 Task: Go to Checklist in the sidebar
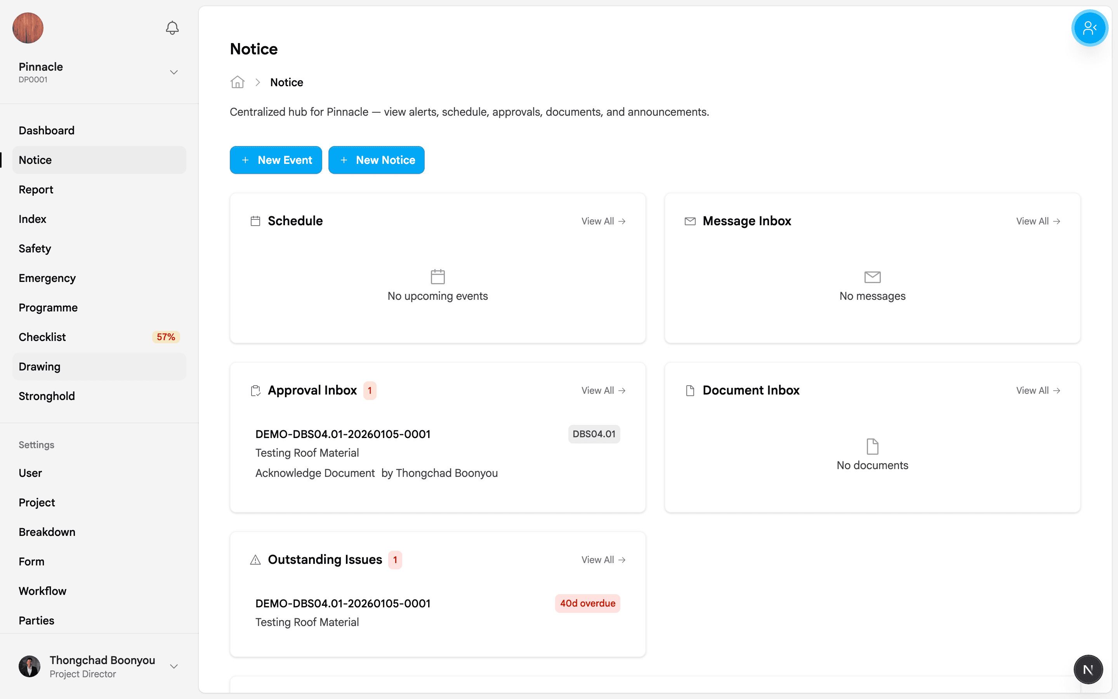[42, 337]
